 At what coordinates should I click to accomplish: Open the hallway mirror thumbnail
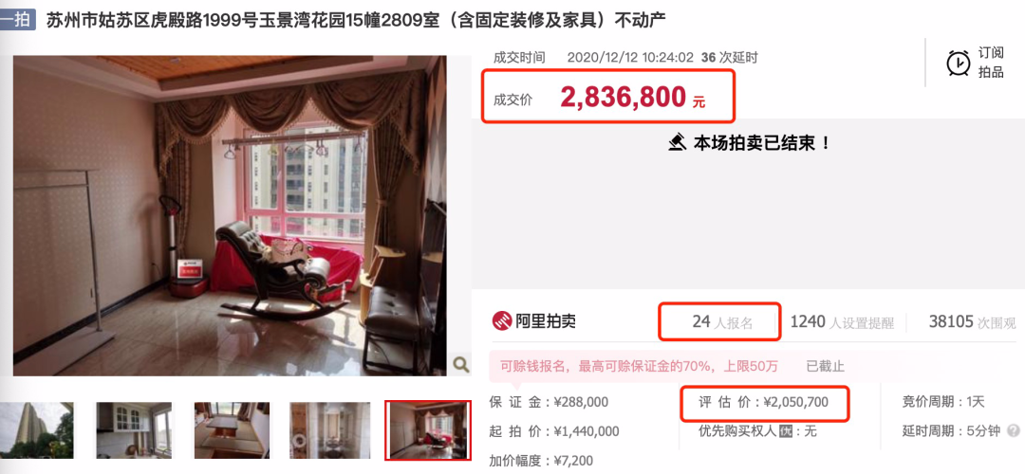[x=329, y=430]
